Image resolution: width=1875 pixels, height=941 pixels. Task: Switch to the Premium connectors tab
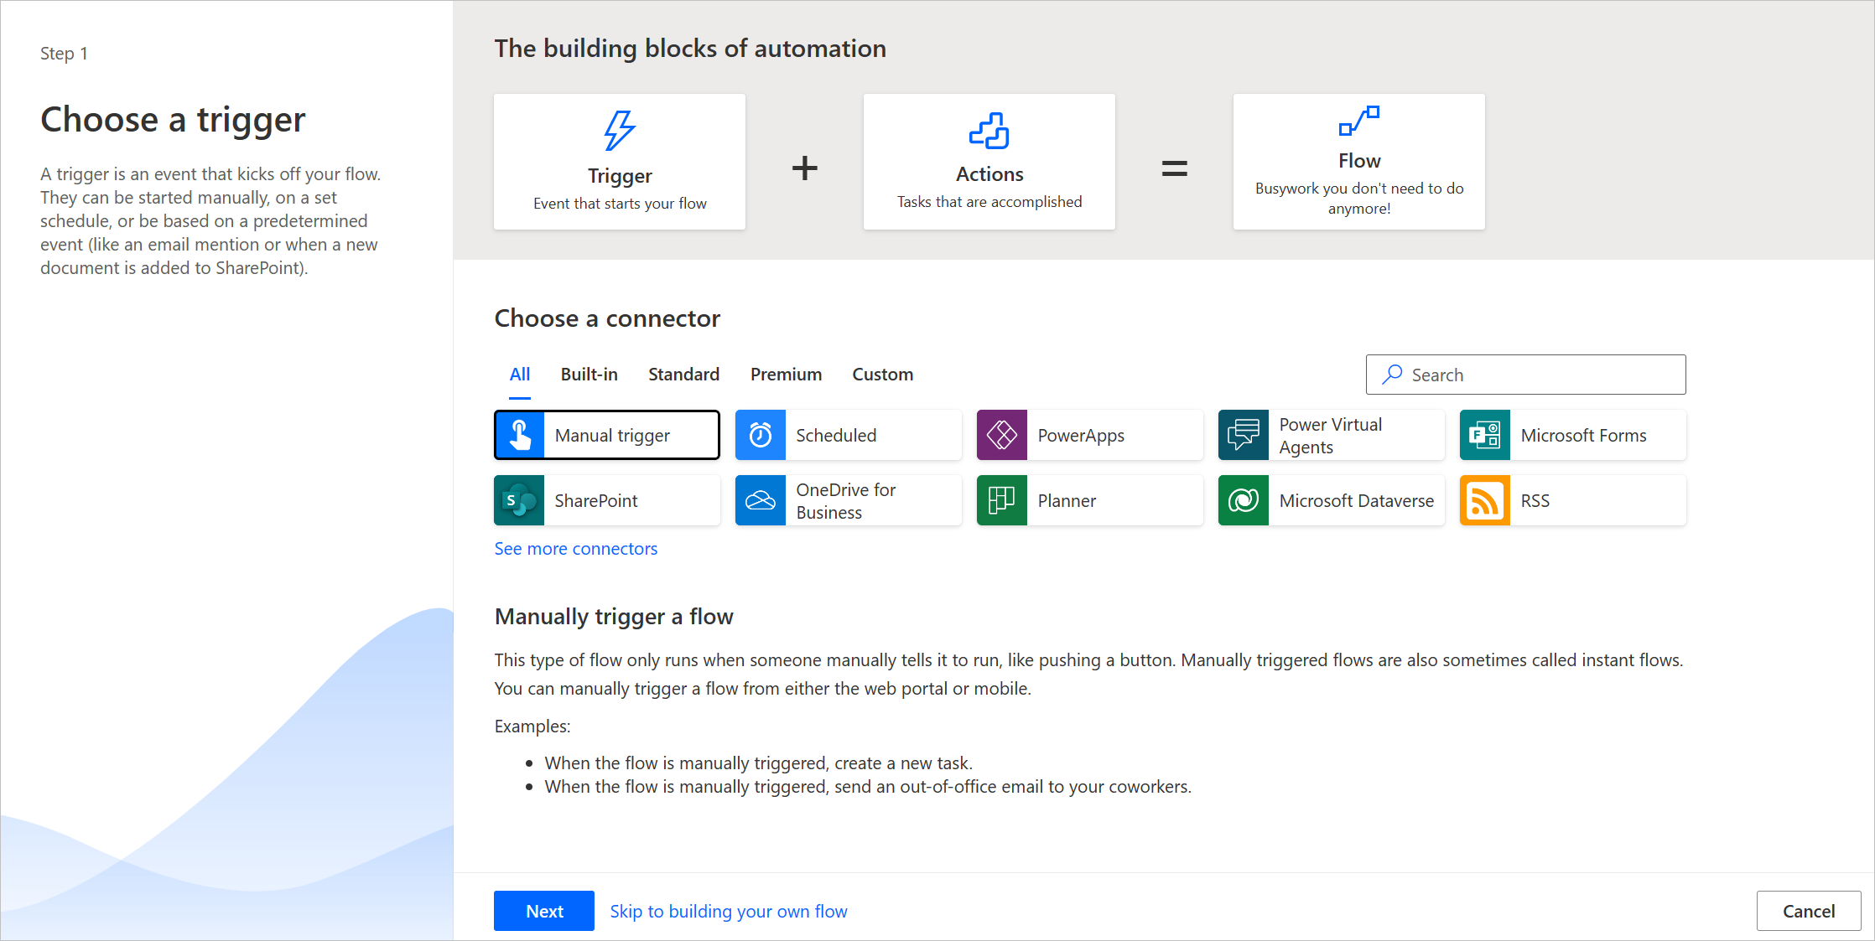(x=787, y=373)
